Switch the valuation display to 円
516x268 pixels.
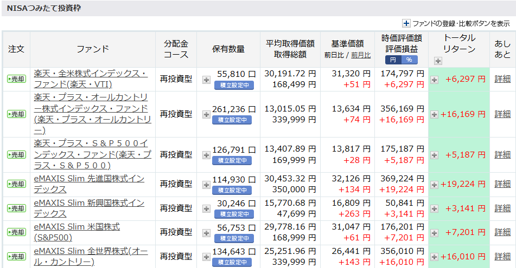coord(393,60)
